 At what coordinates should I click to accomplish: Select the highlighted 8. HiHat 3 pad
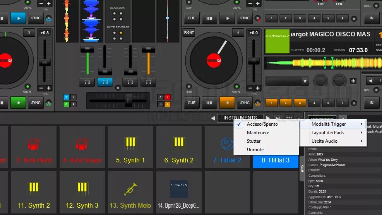click(276, 160)
